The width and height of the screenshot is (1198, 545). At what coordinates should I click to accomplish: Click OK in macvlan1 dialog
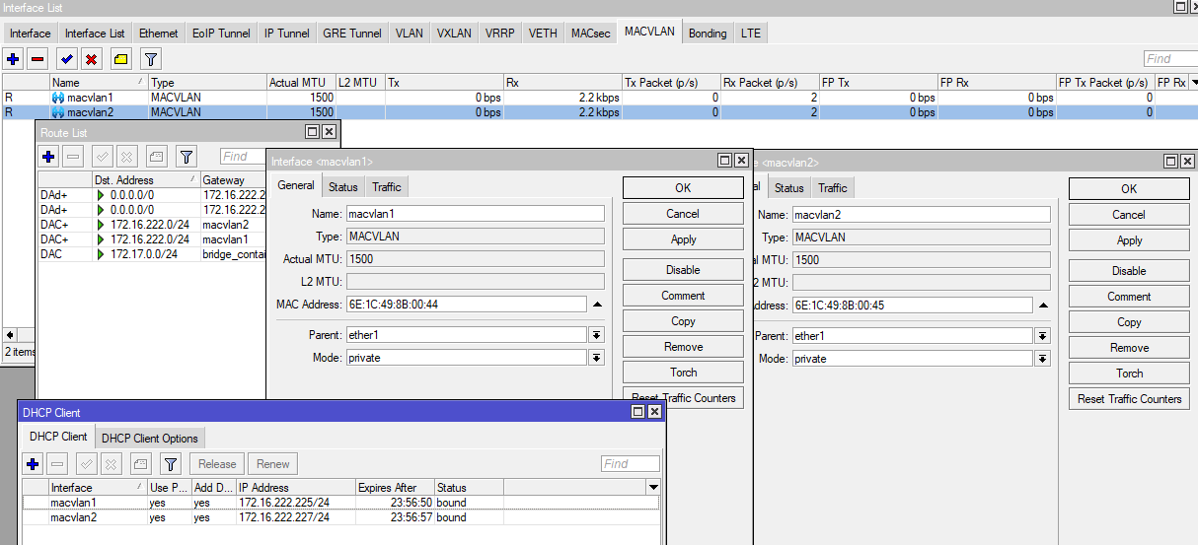pyautogui.click(x=683, y=187)
